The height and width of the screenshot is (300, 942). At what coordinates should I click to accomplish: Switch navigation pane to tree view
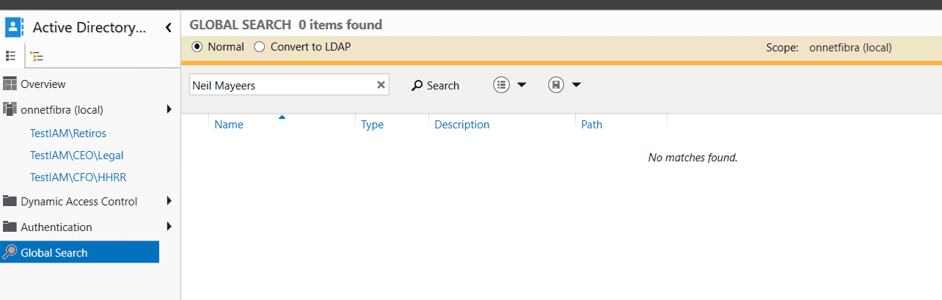pyautogui.click(x=37, y=56)
